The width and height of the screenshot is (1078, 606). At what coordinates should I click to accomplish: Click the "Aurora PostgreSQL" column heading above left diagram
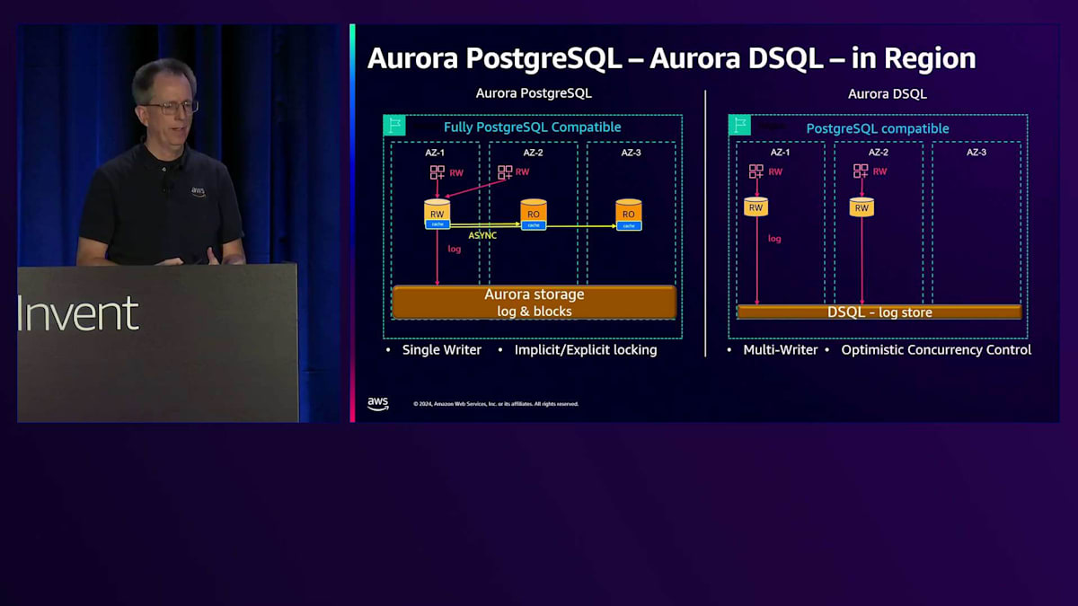[534, 93]
